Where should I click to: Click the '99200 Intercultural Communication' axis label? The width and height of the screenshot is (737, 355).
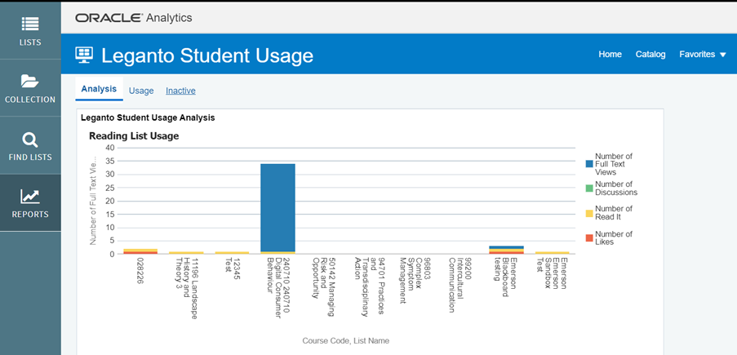tap(460, 285)
